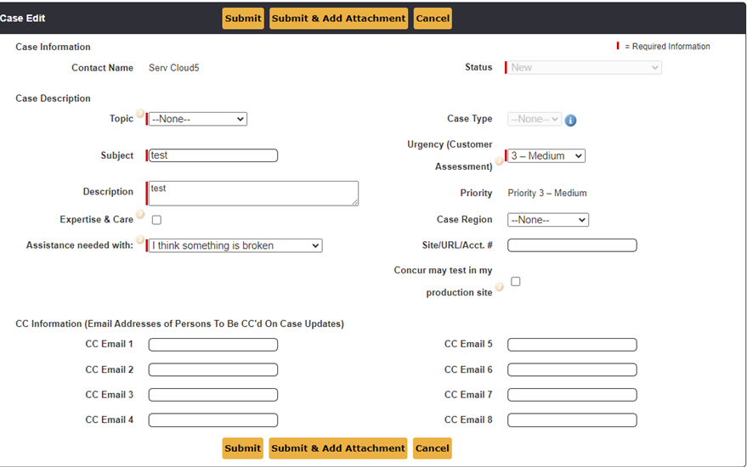The height and width of the screenshot is (467, 747).
Task: Open the Urgency dropdown showing 3 – Medium
Action: [x=546, y=156]
